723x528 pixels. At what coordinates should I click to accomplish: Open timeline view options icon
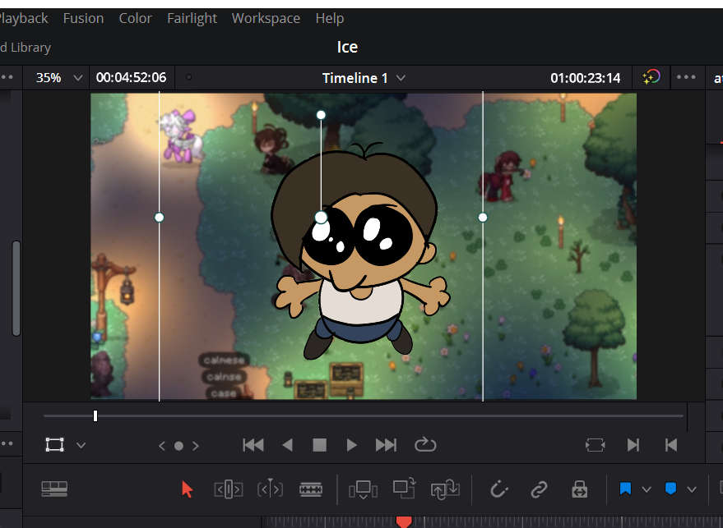tap(54, 489)
